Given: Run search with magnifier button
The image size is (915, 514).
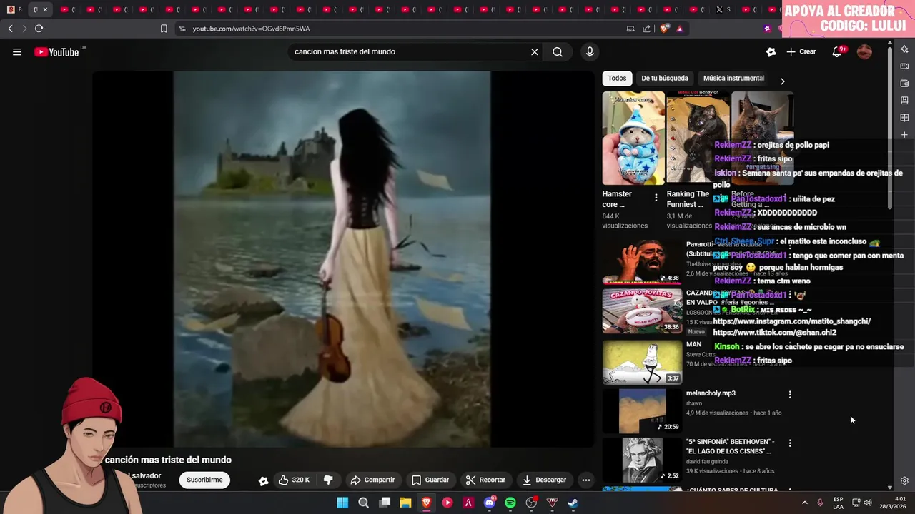Looking at the screenshot, I should pos(558,51).
